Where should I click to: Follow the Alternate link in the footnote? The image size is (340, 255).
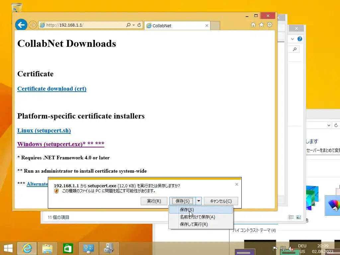37,184
